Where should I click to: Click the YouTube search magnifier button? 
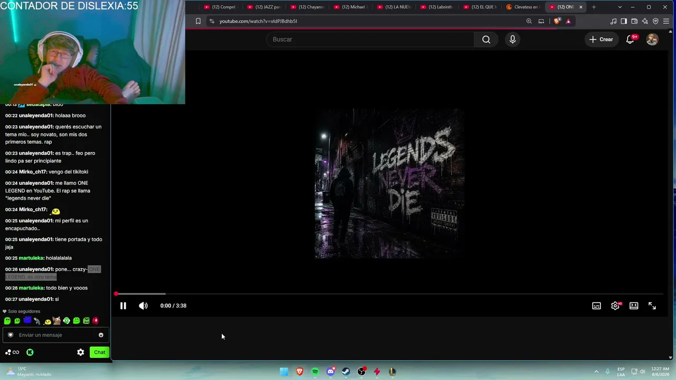486,39
